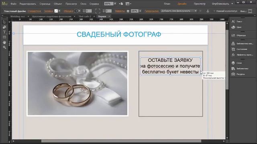Image resolution: width=257 pixels, height=144 pixels.
Task: Open the Текст panel icon
Action: coord(233,21)
